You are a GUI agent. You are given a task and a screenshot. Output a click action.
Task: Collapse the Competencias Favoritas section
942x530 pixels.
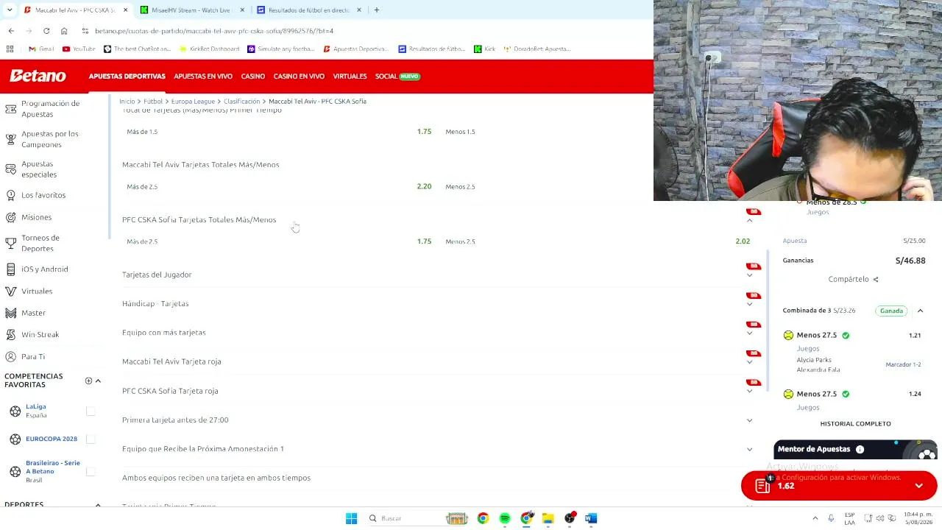pos(98,381)
